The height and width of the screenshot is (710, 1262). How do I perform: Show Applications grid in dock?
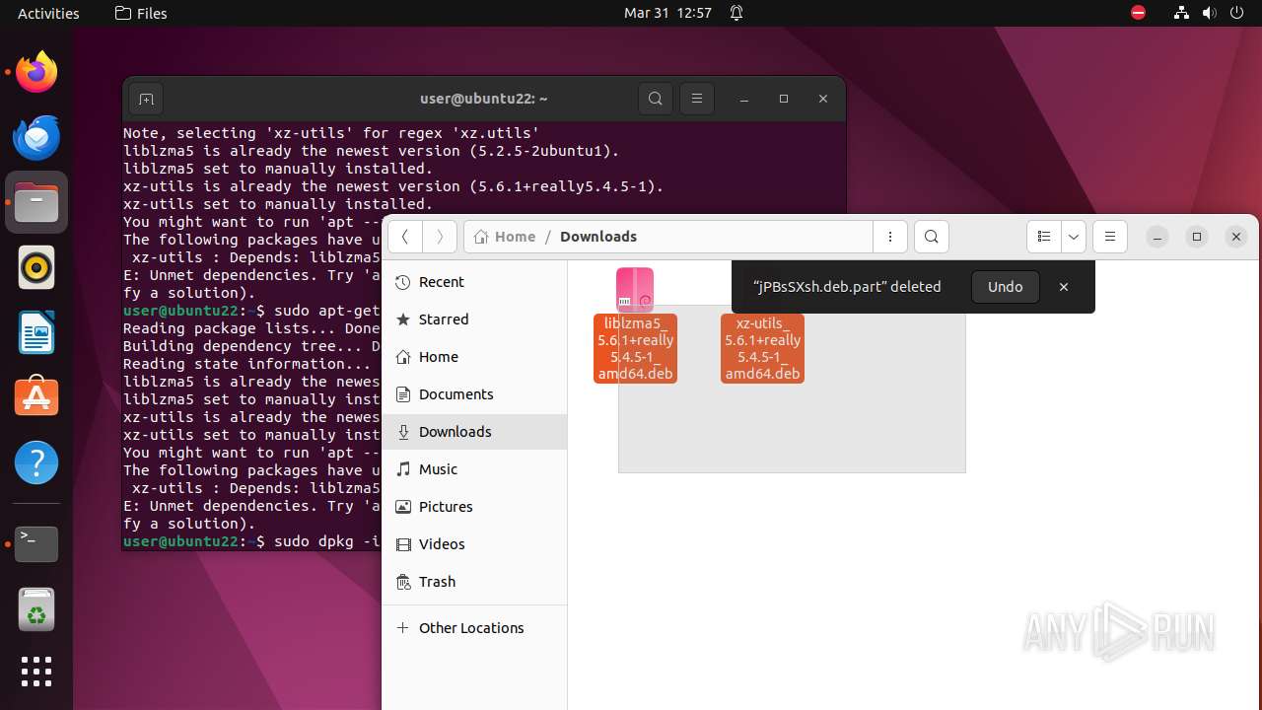point(36,672)
